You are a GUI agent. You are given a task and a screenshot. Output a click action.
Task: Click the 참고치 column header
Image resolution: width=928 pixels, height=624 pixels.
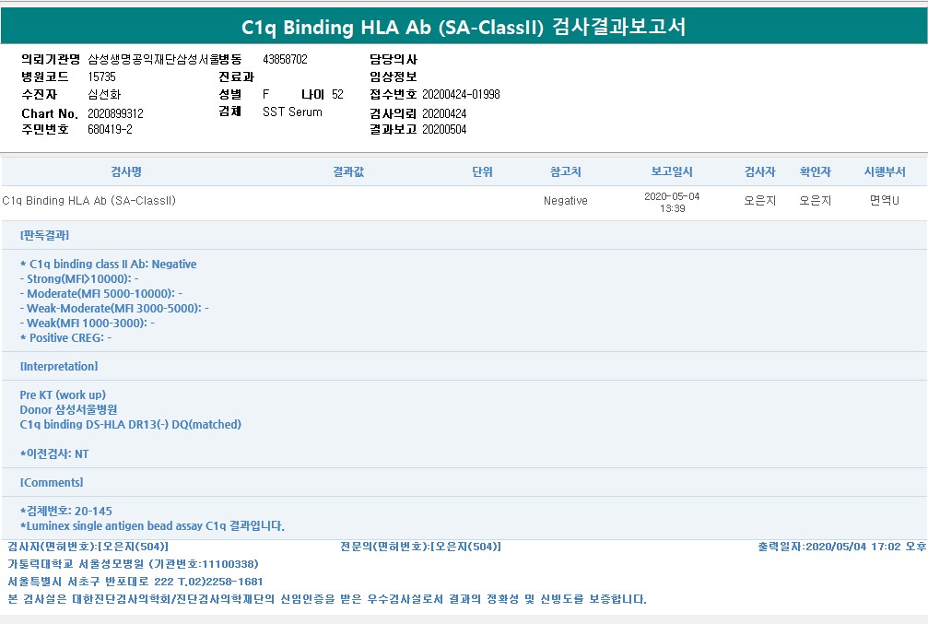click(x=565, y=172)
